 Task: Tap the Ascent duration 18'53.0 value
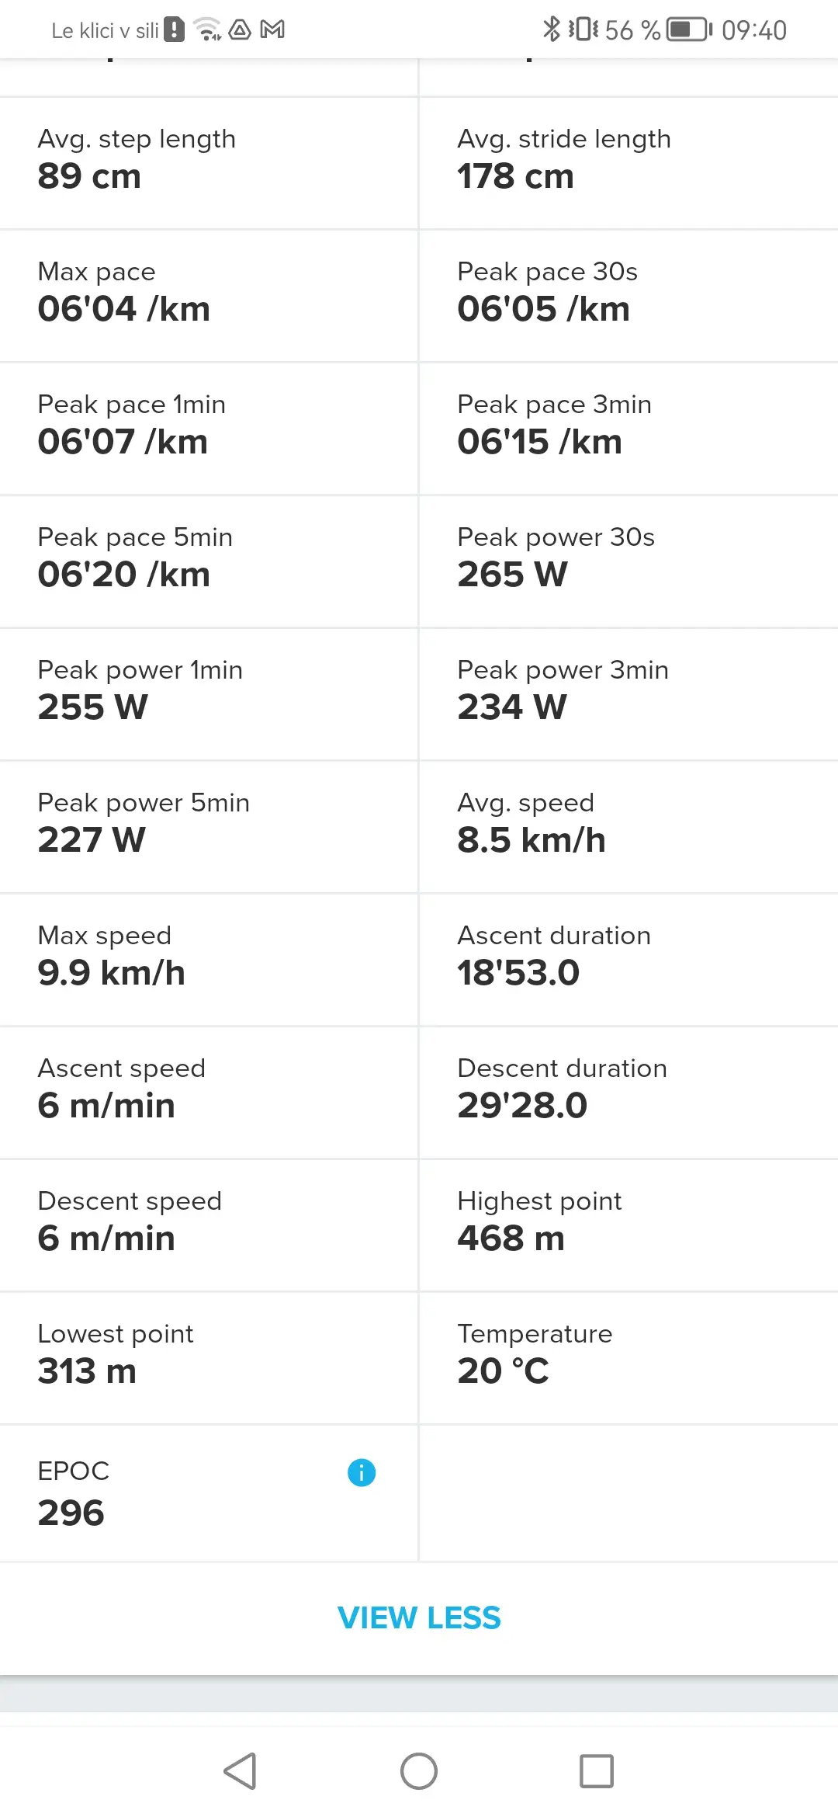518,973
